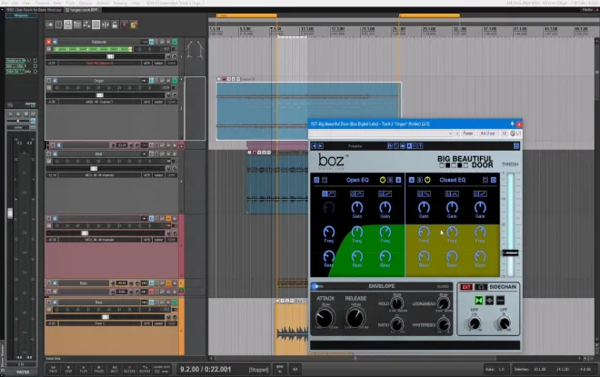Toggle the padlock locking toolbar icon
Image resolution: width=600 pixels, height=377 pixels.
coord(115,25)
